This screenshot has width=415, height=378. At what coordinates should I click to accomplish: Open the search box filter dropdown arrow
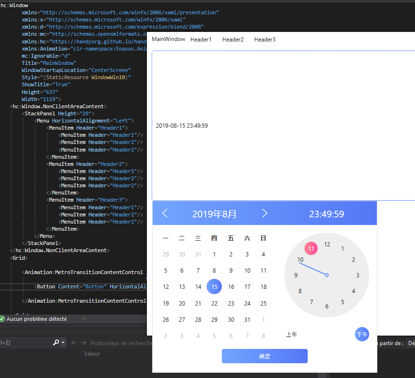click(x=63, y=342)
